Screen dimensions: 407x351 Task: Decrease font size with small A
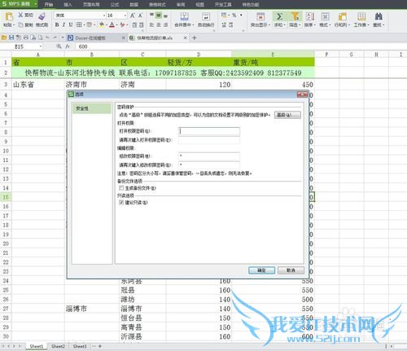click(140, 15)
